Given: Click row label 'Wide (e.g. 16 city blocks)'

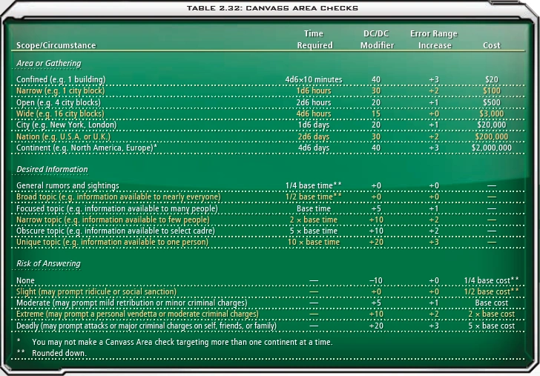Looking at the screenshot, I should tap(60, 113).
